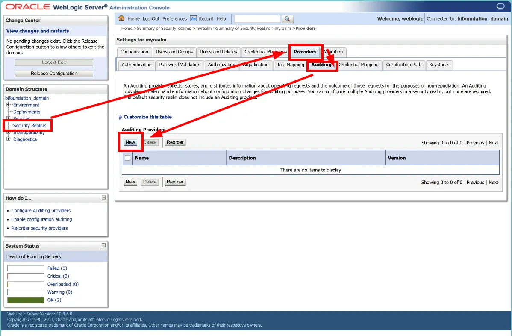Open the Keystores sub-tab
The width and height of the screenshot is (512, 336).
pyautogui.click(x=439, y=65)
